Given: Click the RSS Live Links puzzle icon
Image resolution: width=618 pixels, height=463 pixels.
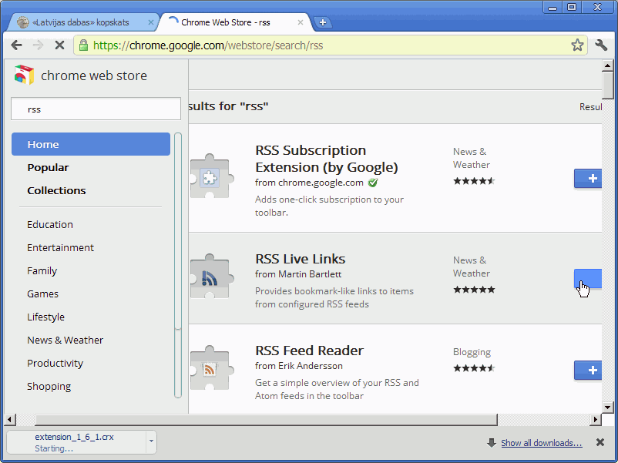Looking at the screenshot, I should 210,277.
